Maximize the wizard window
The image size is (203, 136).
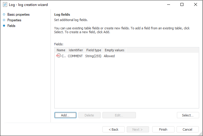[x=182, y=4]
